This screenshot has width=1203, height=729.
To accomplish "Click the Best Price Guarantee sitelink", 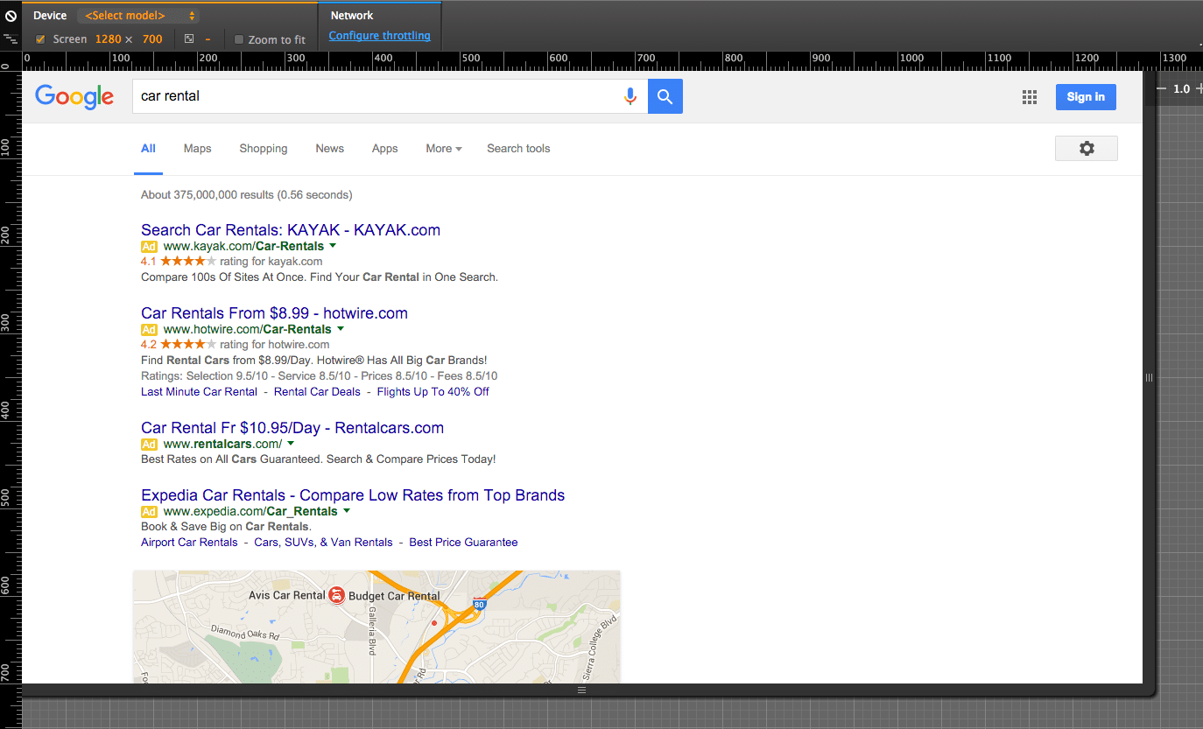I will 463,543.
